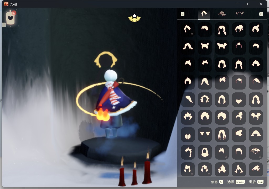Choose the afro puffy cloud hairstyle

205,117
